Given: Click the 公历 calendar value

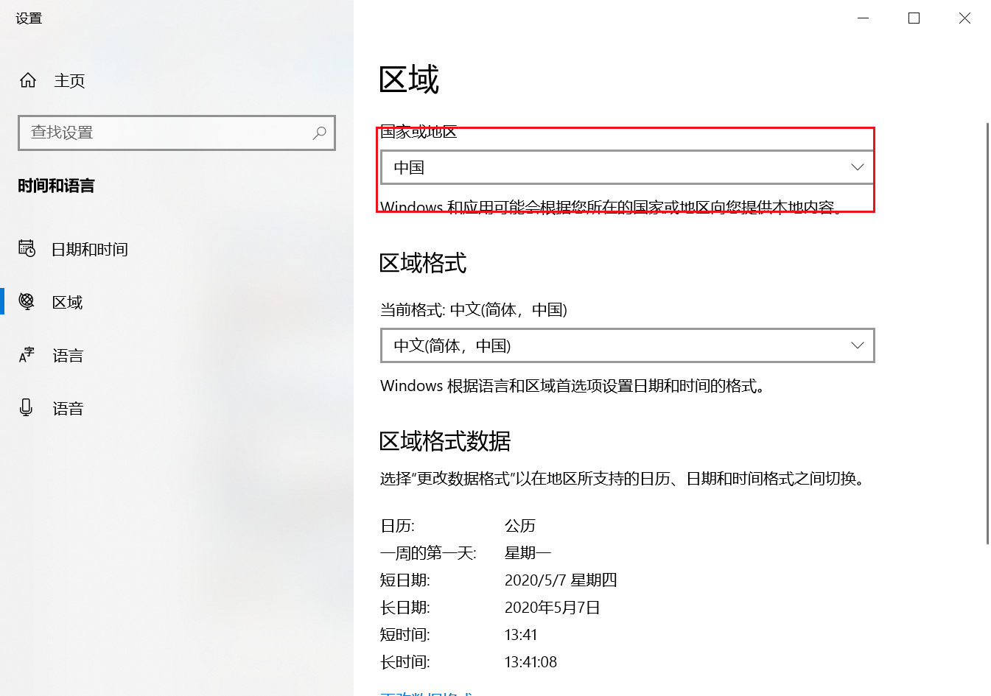Looking at the screenshot, I should point(520,526).
